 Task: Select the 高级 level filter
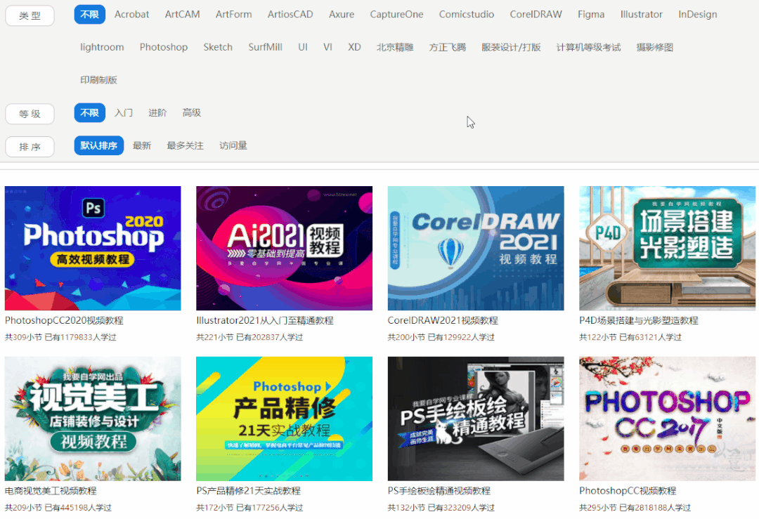pyautogui.click(x=191, y=112)
